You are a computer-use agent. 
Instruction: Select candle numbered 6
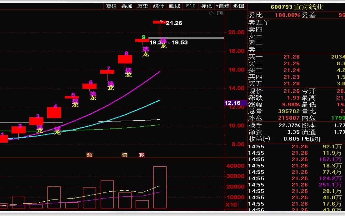coord(89,86)
